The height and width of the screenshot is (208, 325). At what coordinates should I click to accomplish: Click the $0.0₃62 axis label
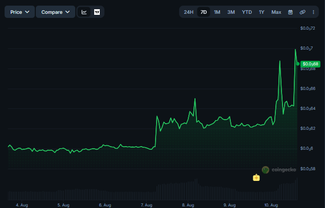pos(308,128)
